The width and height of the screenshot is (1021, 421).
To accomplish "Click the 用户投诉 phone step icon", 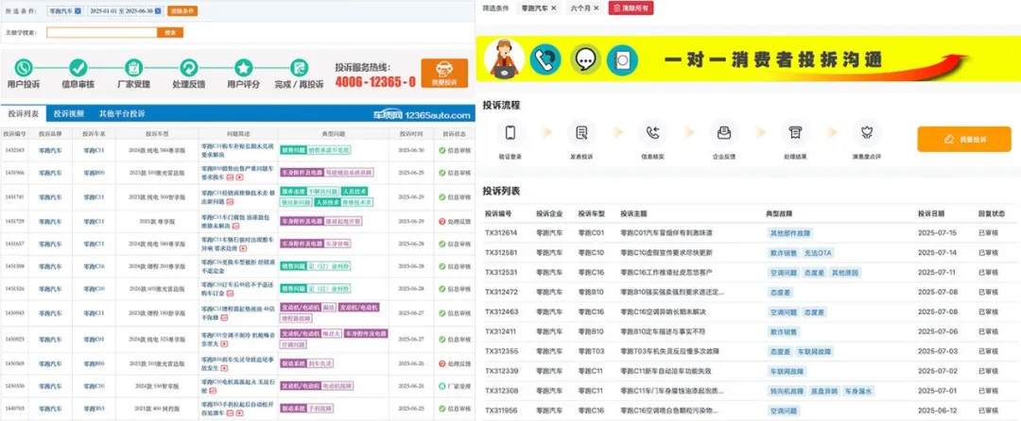I will click(24, 67).
